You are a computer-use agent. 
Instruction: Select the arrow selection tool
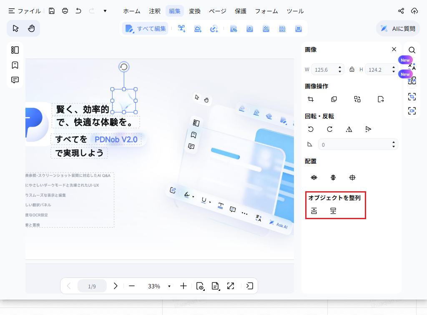15,28
